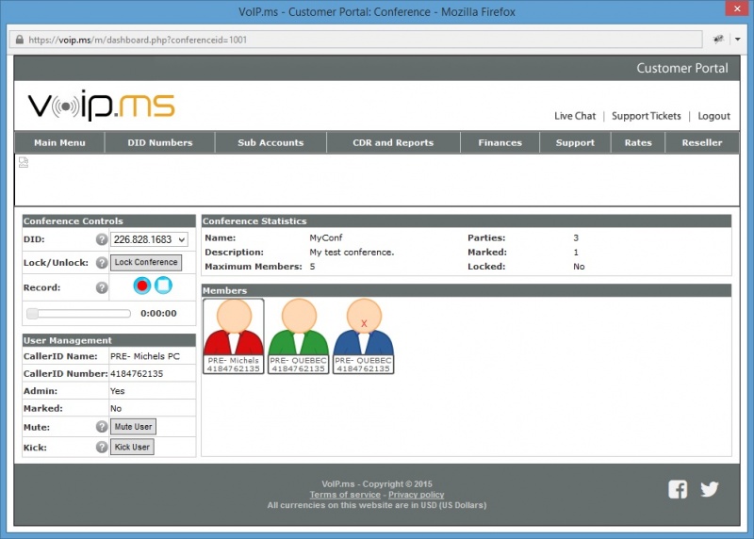Click the Logout link
754x539 pixels.
click(x=714, y=116)
